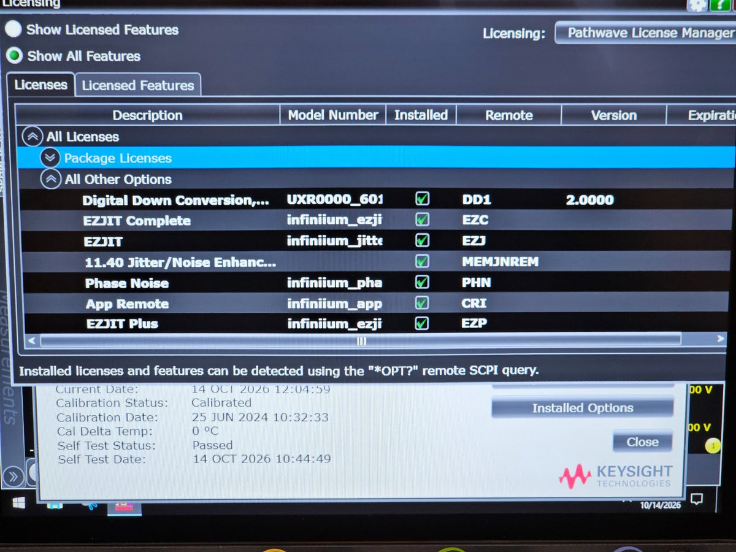Click the DD1 remote cell
The width and height of the screenshot is (736, 552).
click(477, 199)
